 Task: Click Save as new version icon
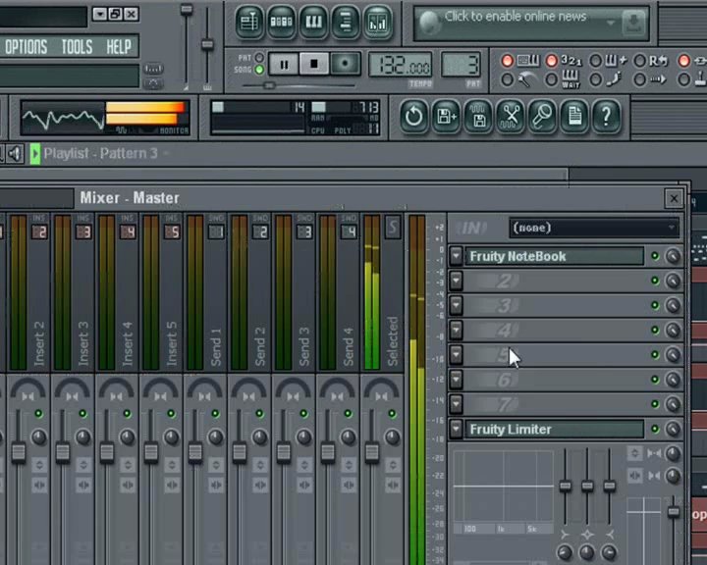click(446, 117)
